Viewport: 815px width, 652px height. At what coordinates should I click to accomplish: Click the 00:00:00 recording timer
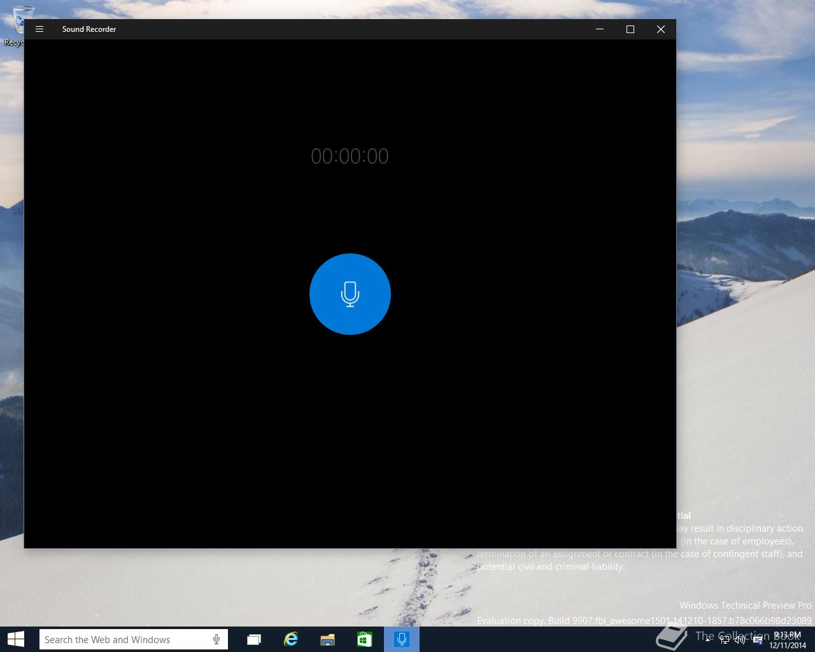pos(350,156)
